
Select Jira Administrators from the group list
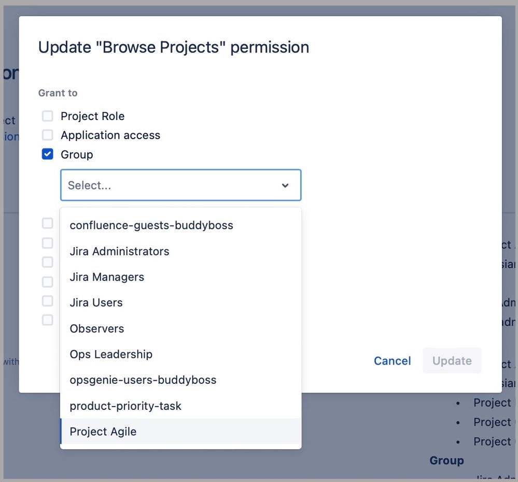(x=119, y=251)
